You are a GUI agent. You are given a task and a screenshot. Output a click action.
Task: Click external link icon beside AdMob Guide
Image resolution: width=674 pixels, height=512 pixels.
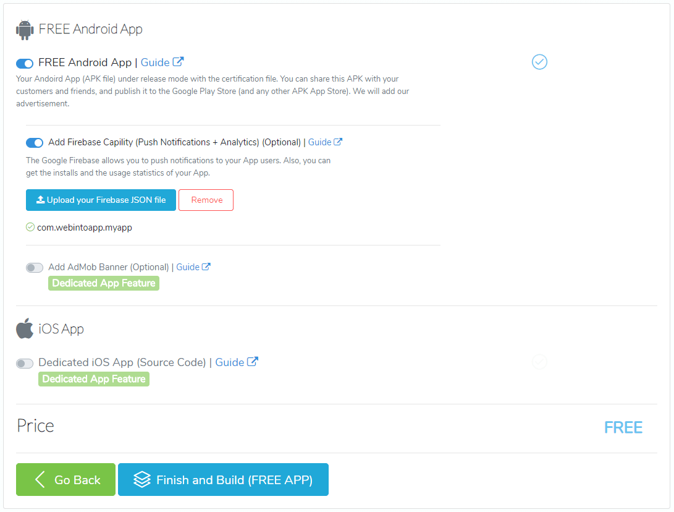(206, 267)
